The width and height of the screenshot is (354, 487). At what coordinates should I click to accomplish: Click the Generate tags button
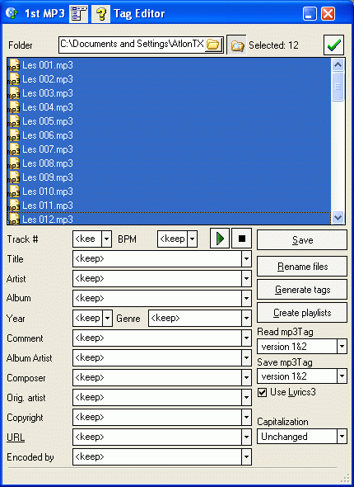point(302,290)
